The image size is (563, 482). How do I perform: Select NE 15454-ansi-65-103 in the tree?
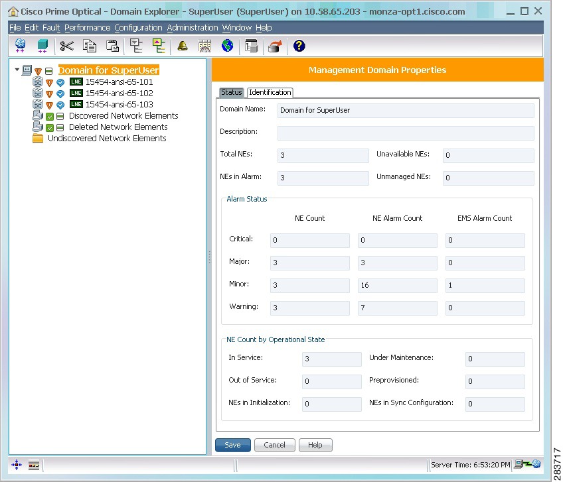120,104
